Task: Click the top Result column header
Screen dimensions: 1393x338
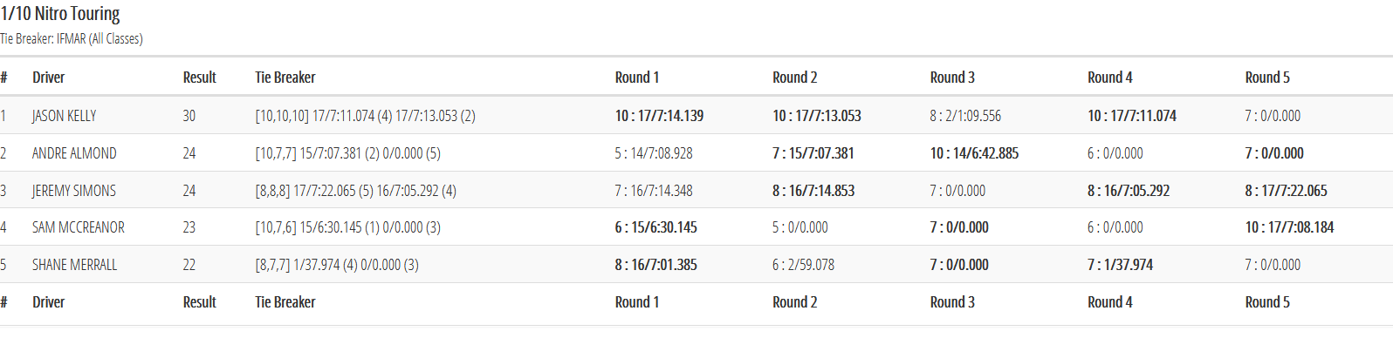Action: (x=200, y=78)
